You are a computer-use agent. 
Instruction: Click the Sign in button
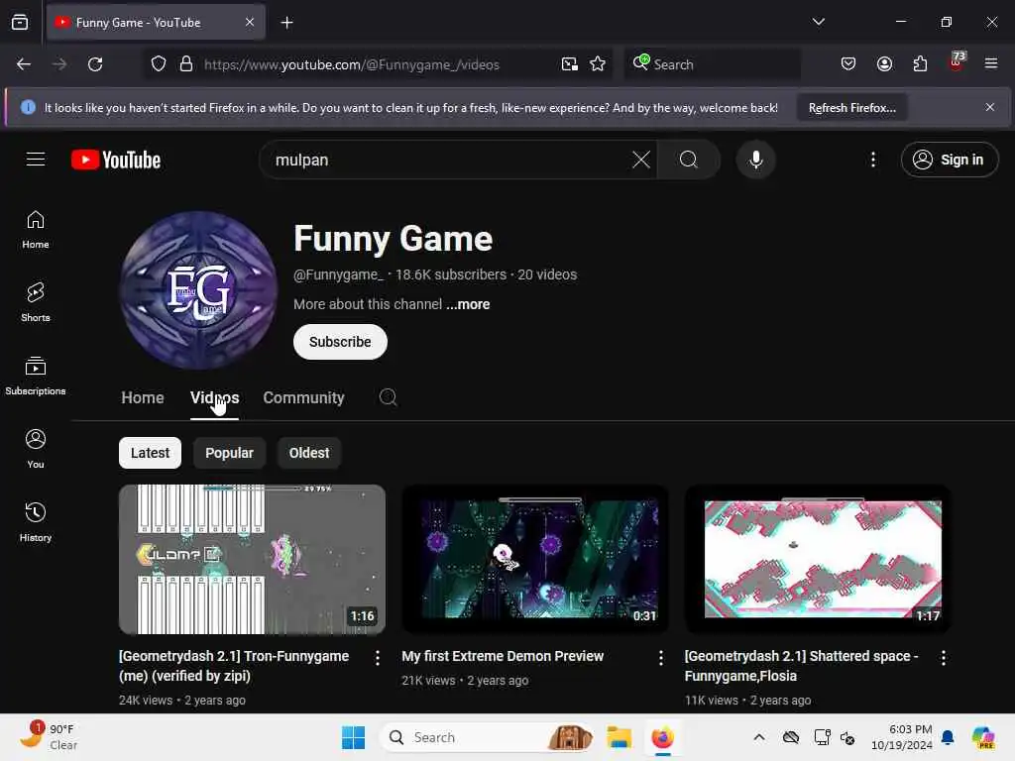(949, 160)
